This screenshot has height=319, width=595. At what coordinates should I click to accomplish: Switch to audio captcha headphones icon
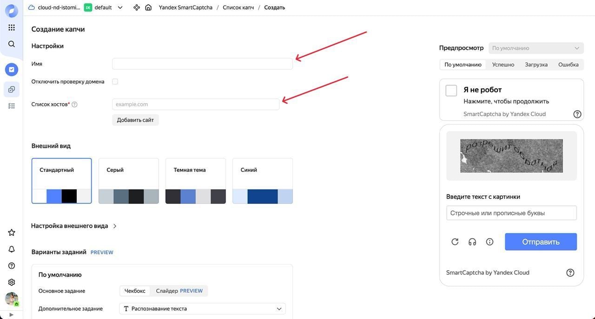coord(472,242)
